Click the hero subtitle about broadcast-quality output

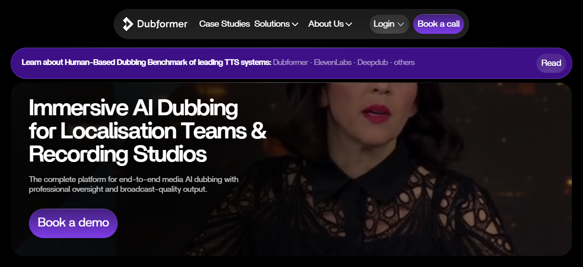pyautogui.click(x=133, y=184)
